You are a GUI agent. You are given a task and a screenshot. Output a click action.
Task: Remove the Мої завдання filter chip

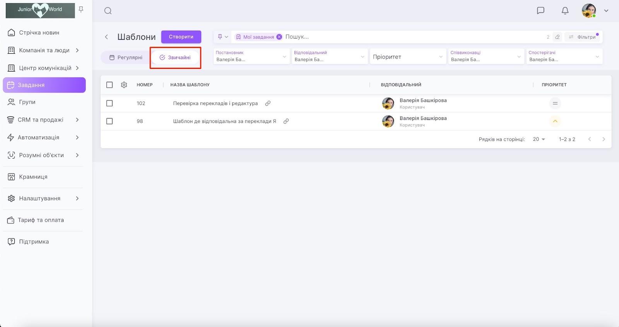click(279, 37)
